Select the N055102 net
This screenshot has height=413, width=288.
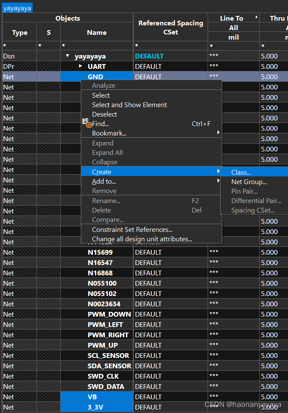(97, 293)
